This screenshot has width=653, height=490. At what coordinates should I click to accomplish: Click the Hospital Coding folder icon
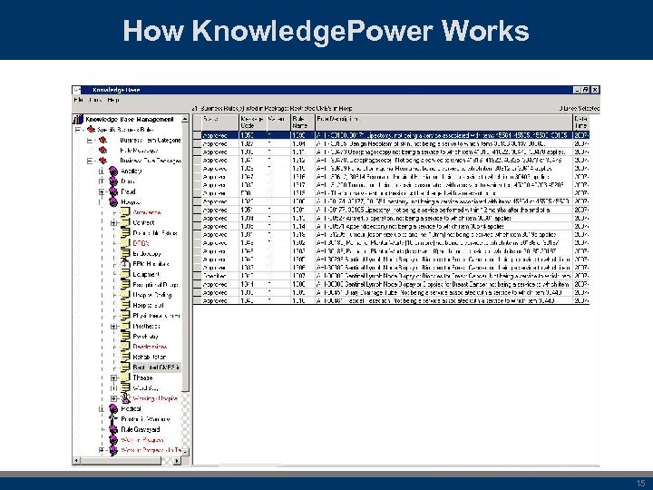point(125,295)
